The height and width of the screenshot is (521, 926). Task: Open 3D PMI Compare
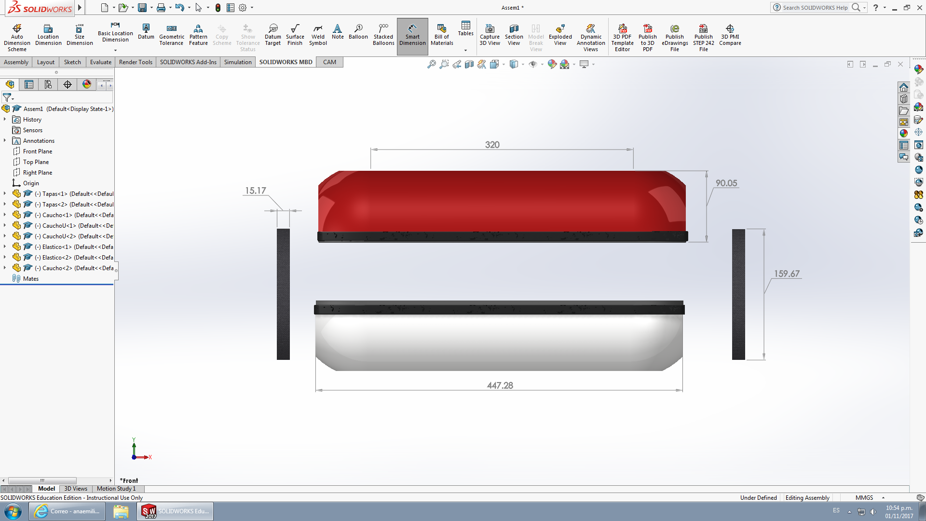[x=730, y=35]
